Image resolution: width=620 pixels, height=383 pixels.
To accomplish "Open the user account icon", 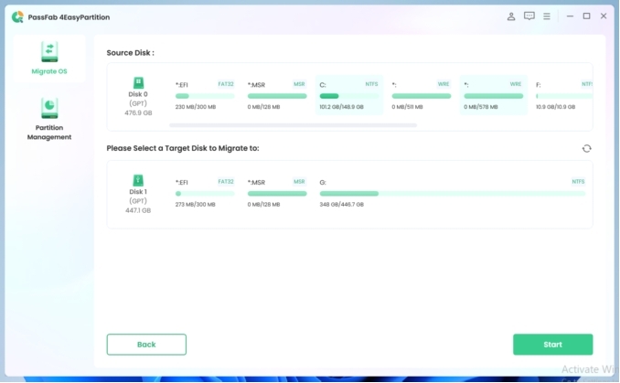I will [x=511, y=16].
